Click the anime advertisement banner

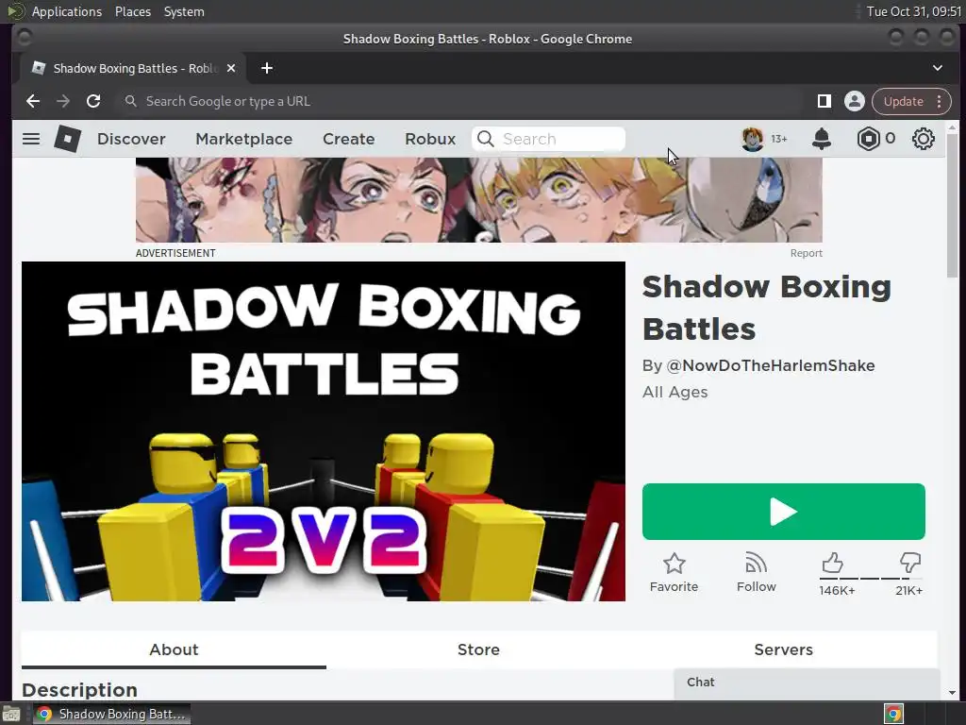point(478,200)
